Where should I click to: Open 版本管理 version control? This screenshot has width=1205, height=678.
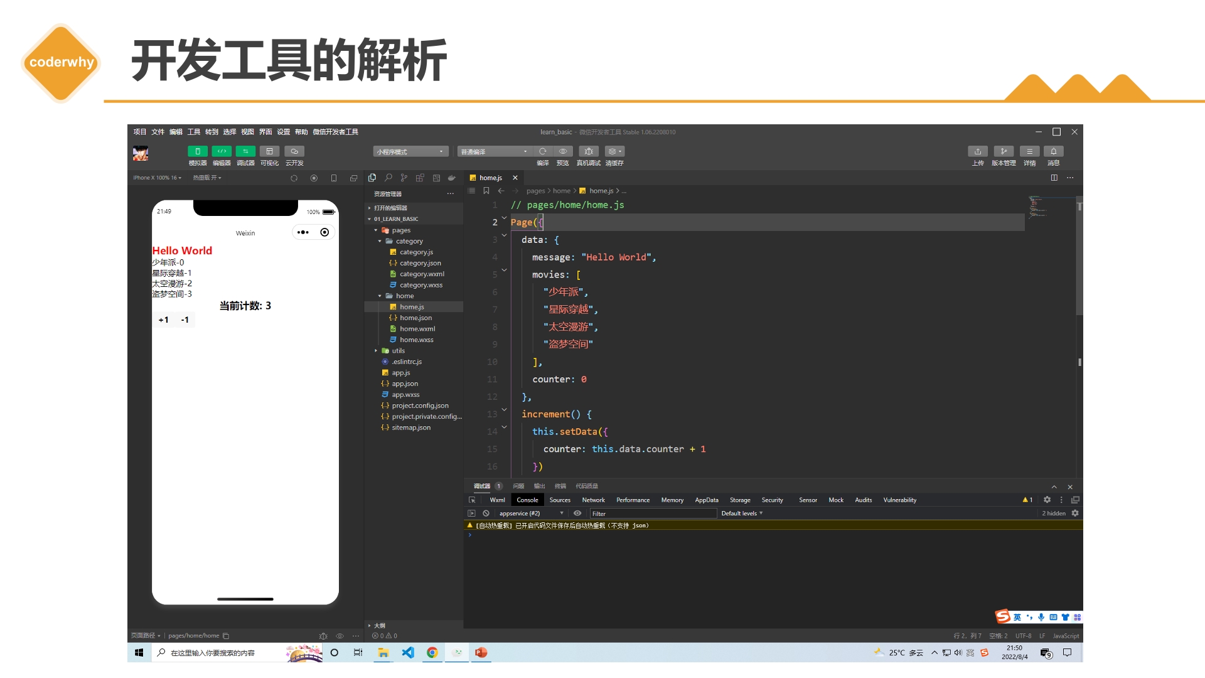coord(1004,151)
